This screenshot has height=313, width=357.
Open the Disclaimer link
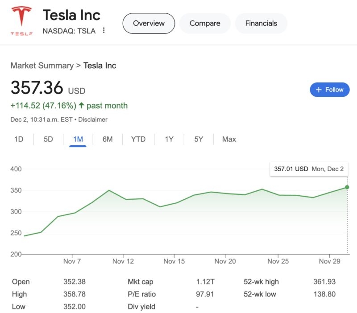tap(93, 119)
